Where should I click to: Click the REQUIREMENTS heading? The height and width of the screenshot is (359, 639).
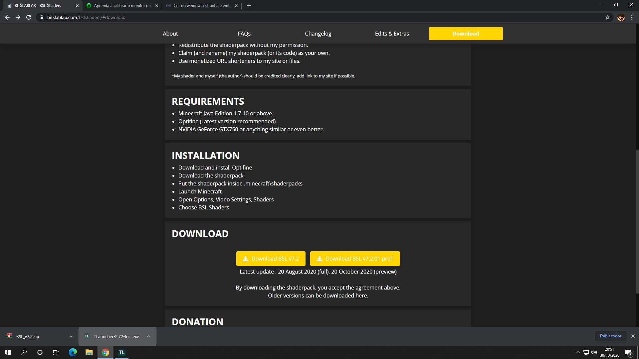[208, 101]
